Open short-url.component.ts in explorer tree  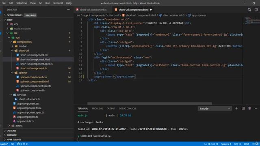33,68
